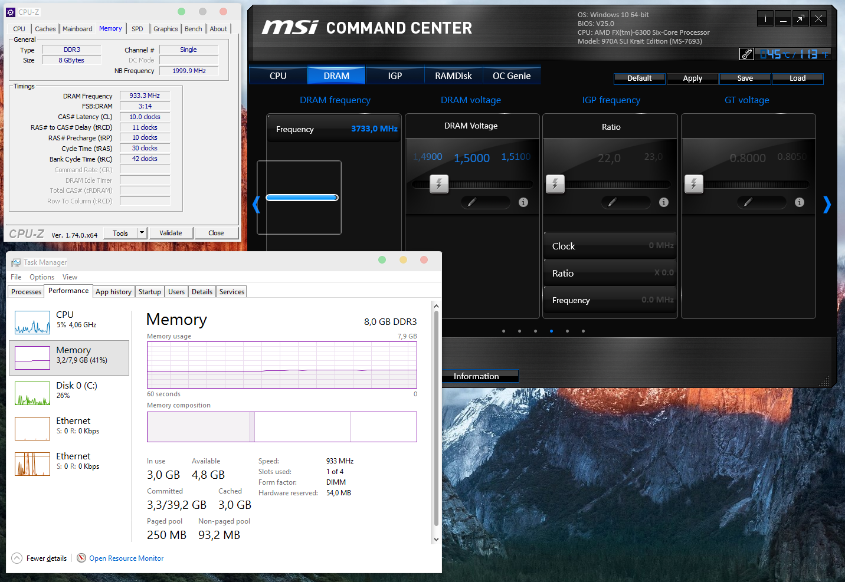Viewport: 845px width, 582px height.
Task: Click the Default button in Command Center
Action: [640, 78]
